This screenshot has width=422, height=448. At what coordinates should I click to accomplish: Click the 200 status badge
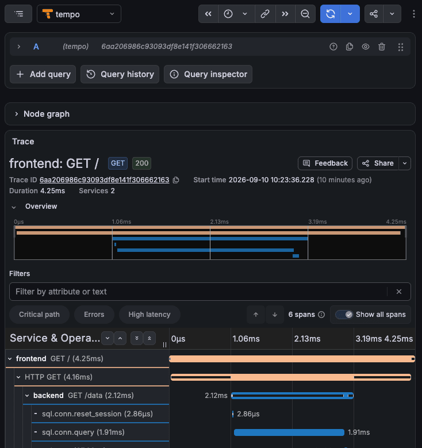pyautogui.click(x=141, y=163)
